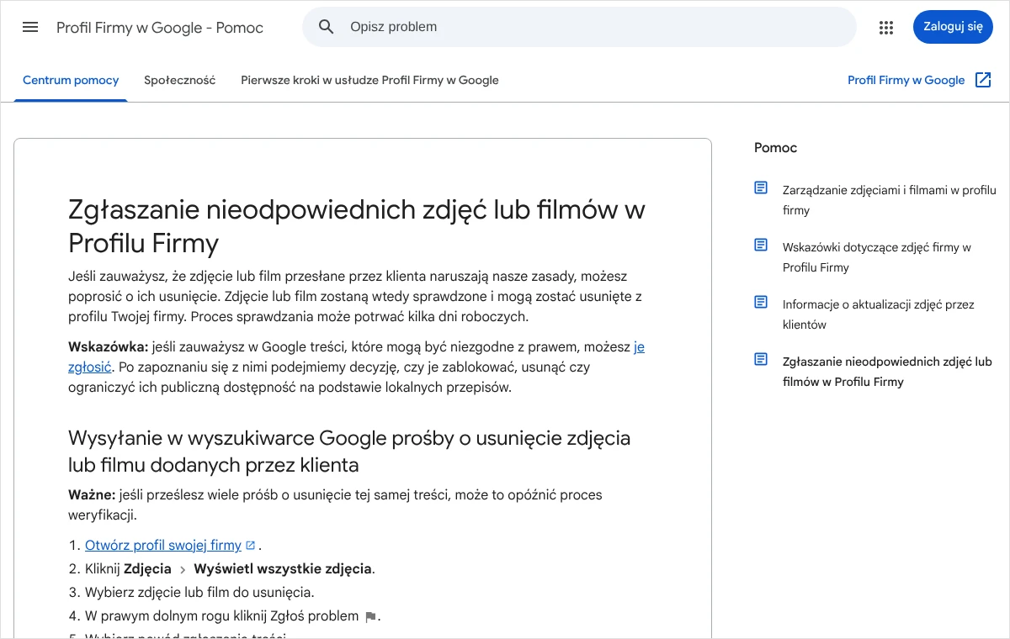Click the bold word Ważne:
The width and height of the screenshot is (1010, 639).
92,494
